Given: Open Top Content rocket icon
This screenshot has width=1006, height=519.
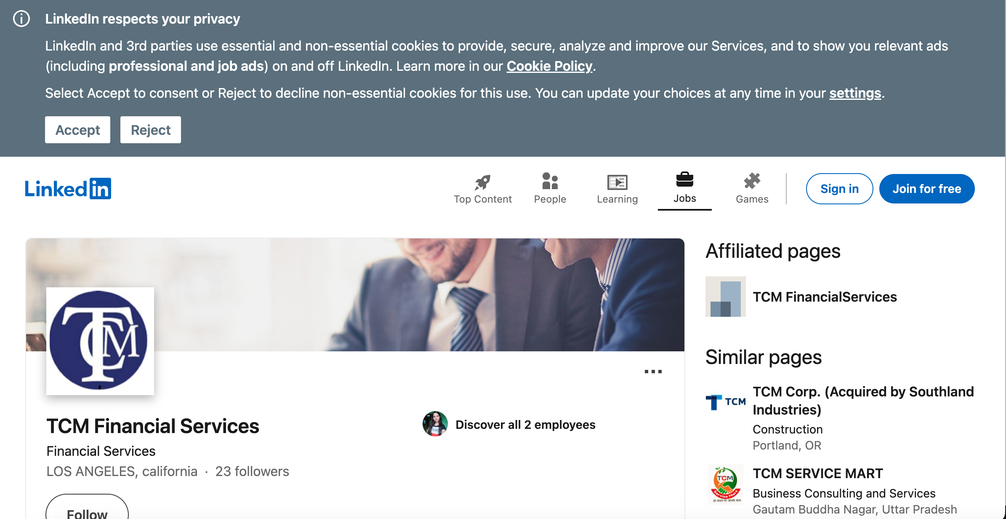Looking at the screenshot, I should [482, 182].
